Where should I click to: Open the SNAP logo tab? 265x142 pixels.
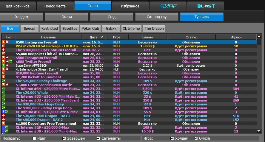tap(168, 6)
